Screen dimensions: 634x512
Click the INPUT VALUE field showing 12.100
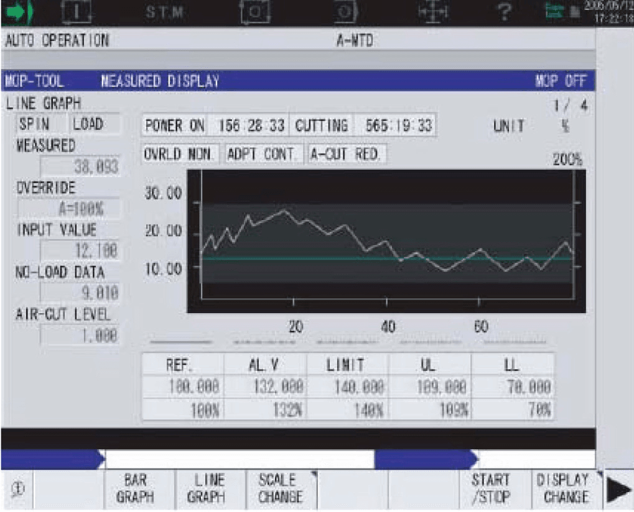tap(80, 250)
